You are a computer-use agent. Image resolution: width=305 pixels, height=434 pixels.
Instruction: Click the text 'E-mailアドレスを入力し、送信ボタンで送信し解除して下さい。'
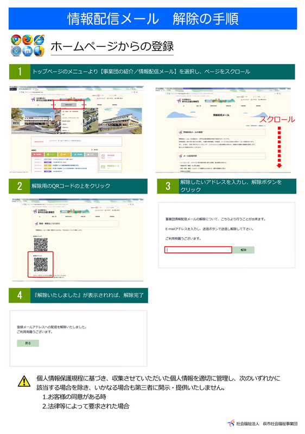pos(209,229)
